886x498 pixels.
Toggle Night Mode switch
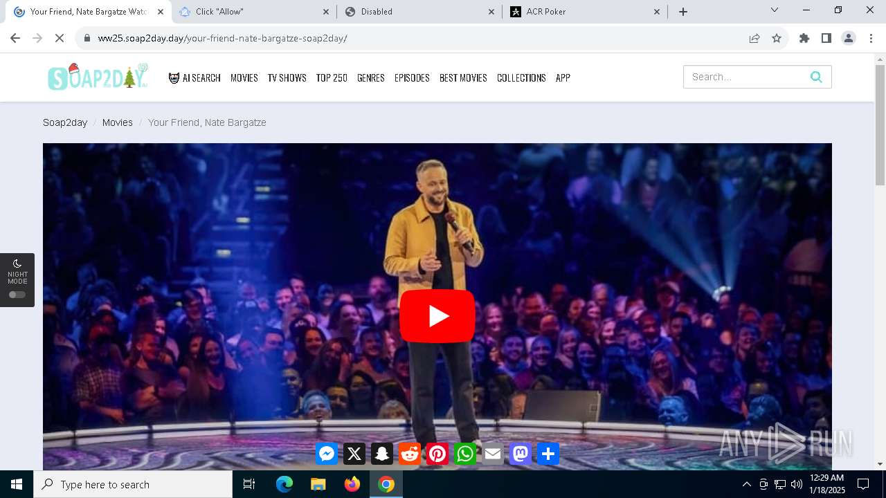(x=17, y=295)
